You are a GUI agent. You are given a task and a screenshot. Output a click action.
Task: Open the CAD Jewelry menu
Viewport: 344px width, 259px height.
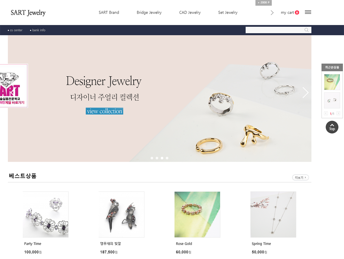pyautogui.click(x=190, y=12)
